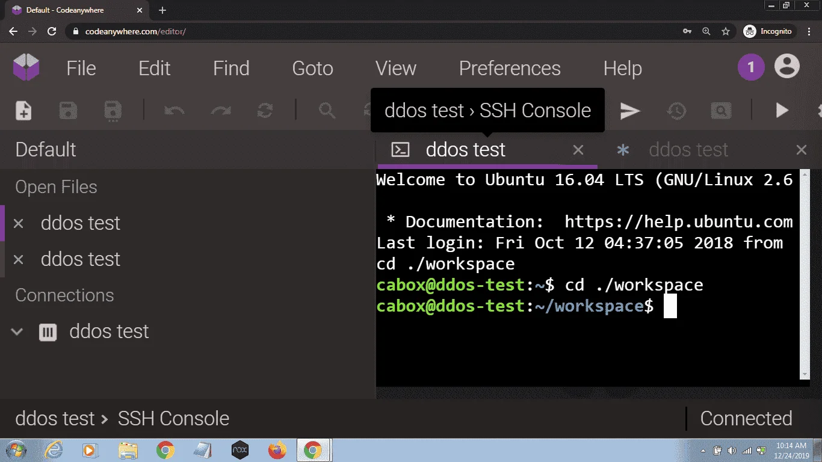
Task: Click the terminal command prompt cursor
Action: (670, 306)
